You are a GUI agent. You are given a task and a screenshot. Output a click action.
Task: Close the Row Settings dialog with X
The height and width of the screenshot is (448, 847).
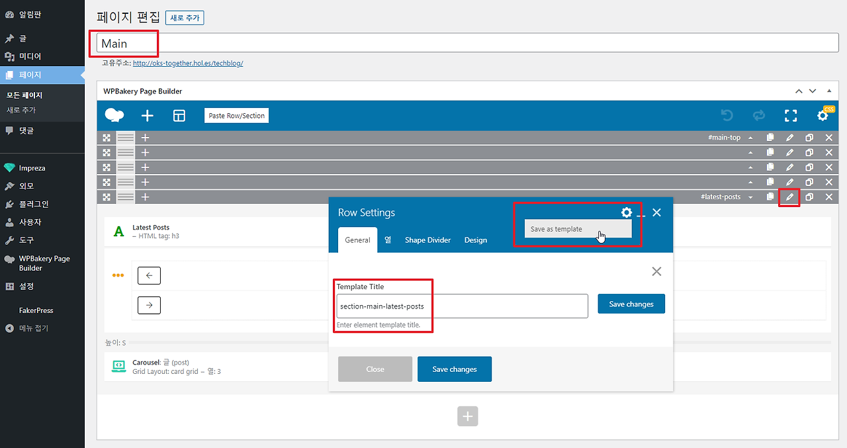point(656,212)
